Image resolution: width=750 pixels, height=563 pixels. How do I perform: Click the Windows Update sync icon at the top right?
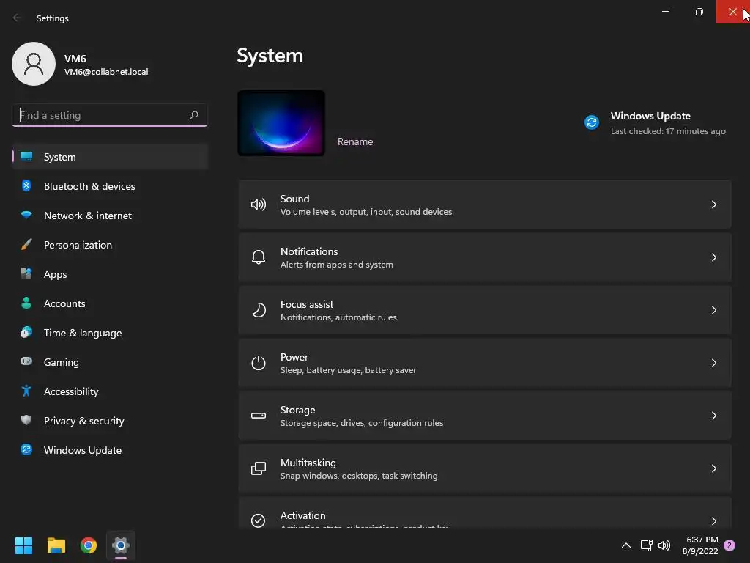pos(592,122)
